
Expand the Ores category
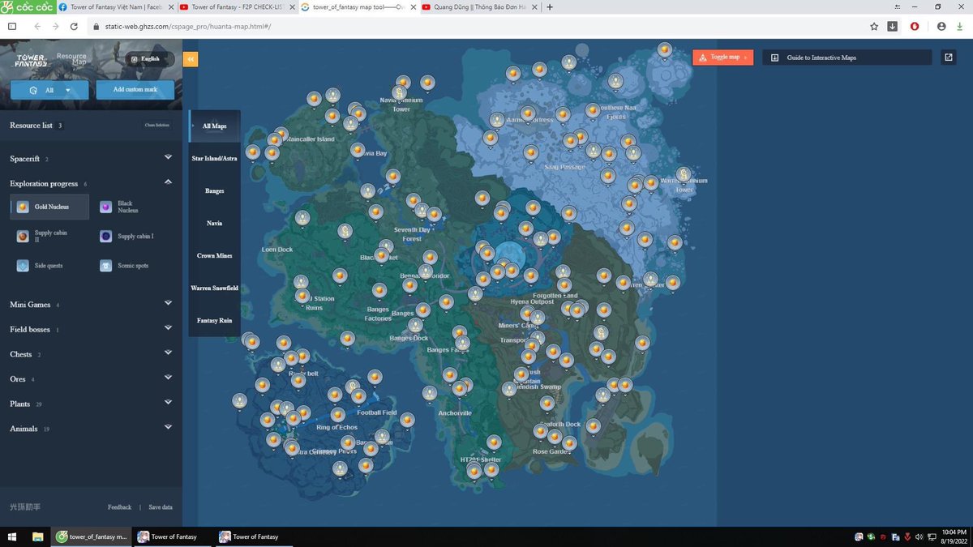coord(168,378)
